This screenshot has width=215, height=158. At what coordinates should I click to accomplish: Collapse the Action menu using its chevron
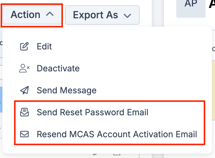click(x=51, y=14)
